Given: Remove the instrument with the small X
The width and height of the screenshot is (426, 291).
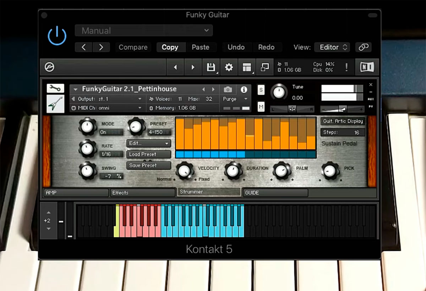Looking at the screenshot, I should coord(371,85).
